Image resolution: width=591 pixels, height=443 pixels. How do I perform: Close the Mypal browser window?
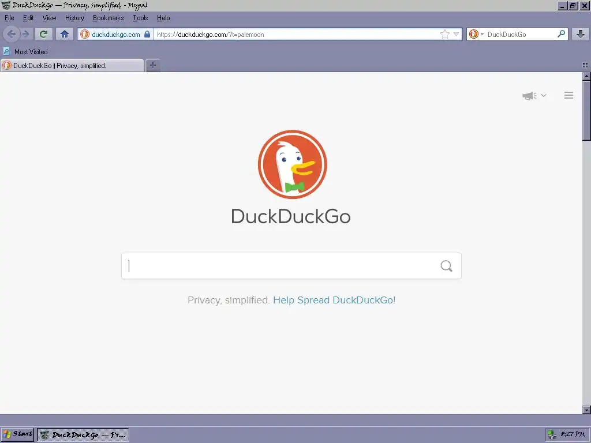point(584,6)
